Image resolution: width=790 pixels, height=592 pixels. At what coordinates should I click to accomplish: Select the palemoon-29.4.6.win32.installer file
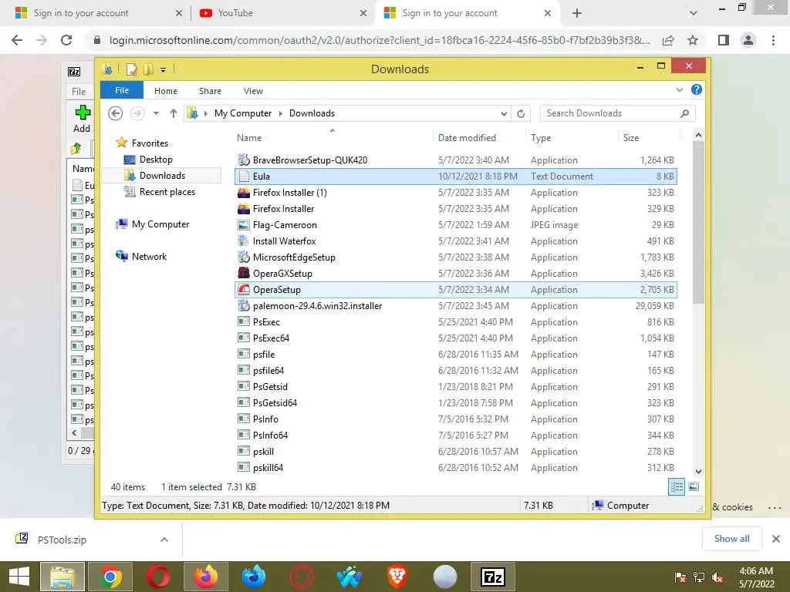coord(455,306)
